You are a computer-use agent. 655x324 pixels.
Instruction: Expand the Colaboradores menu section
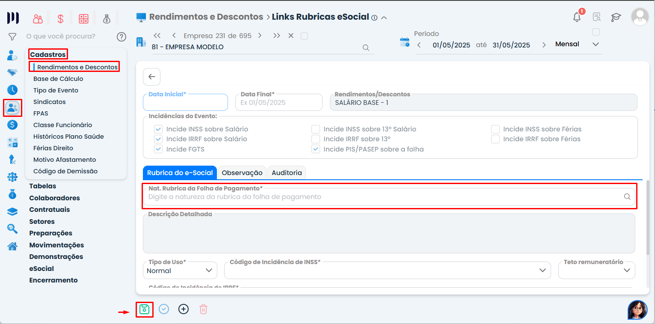pos(54,198)
